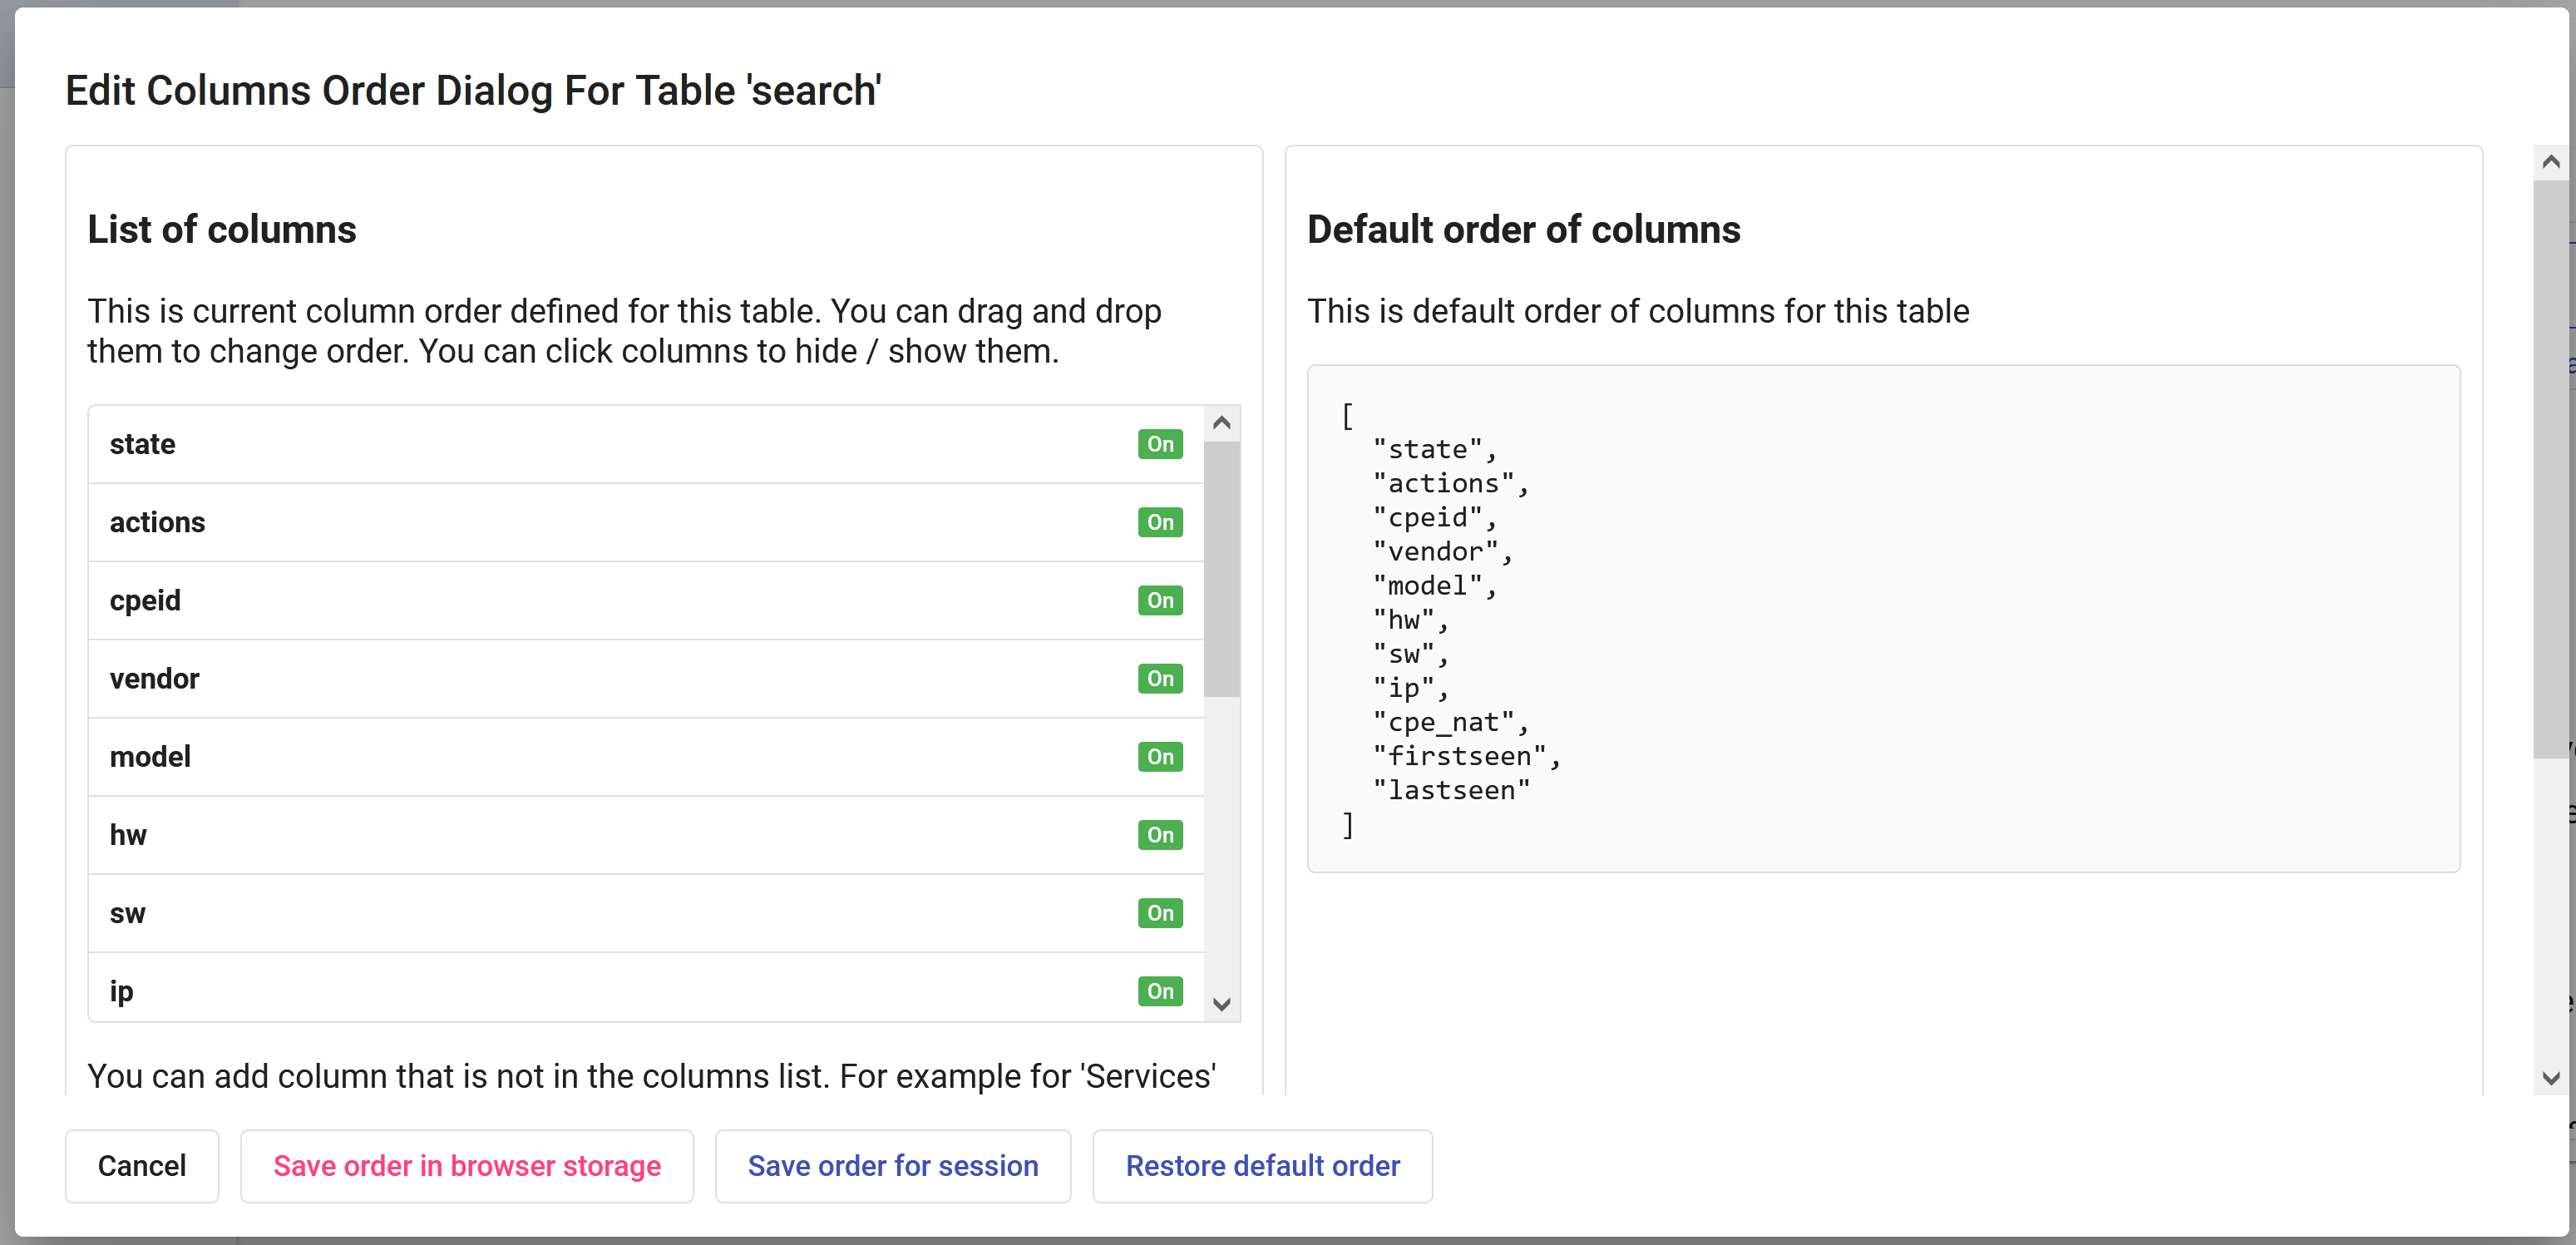Click the column list's down scroll arrow
Screen dimensions: 2576x1245
[1221, 1004]
